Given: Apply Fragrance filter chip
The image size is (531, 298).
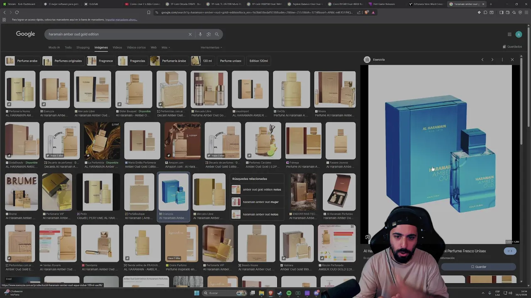Looking at the screenshot, I should 100,61.
